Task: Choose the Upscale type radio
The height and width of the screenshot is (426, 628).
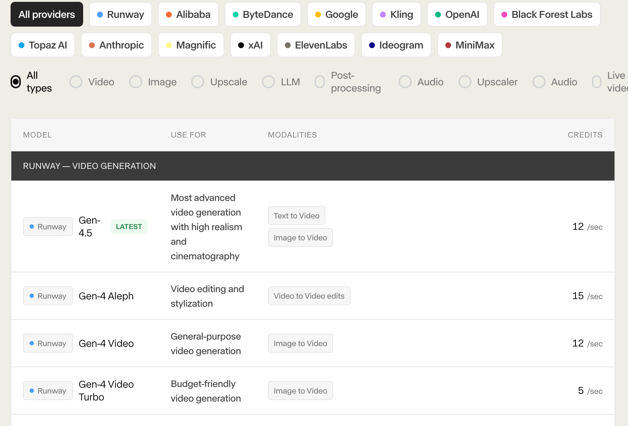Action: pos(198,82)
